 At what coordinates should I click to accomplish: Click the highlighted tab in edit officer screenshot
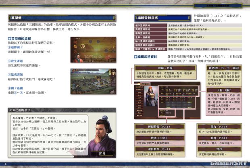point(146,84)
